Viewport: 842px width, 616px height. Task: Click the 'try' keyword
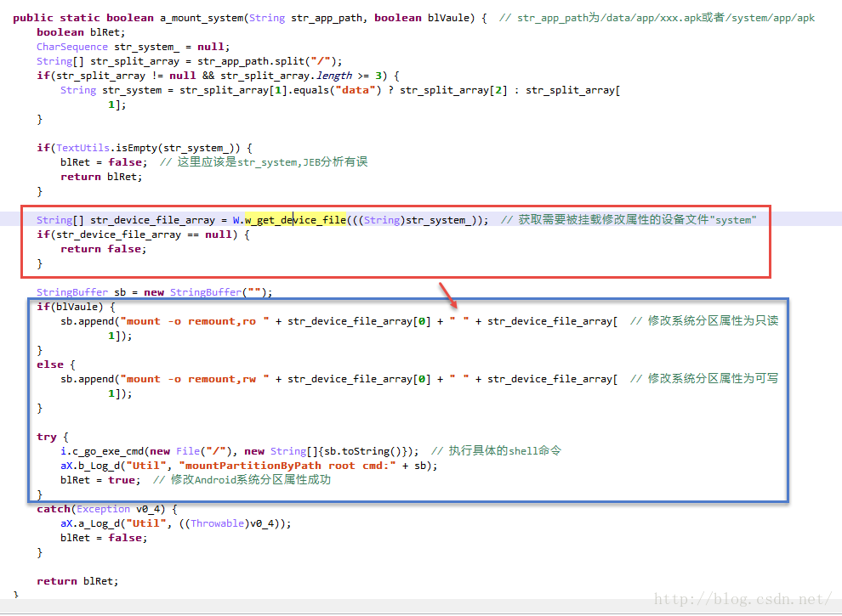[x=46, y=437]
